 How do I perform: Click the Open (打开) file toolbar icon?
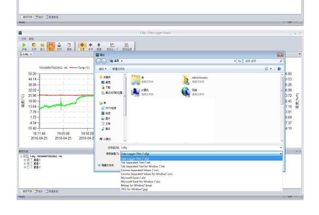(34, 46)
